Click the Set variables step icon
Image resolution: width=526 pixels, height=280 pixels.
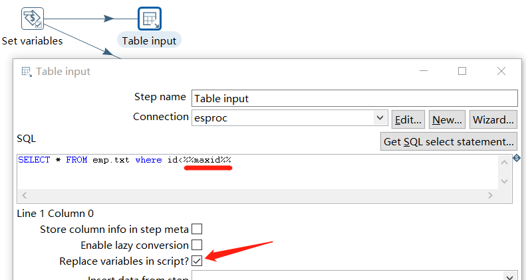33,19
